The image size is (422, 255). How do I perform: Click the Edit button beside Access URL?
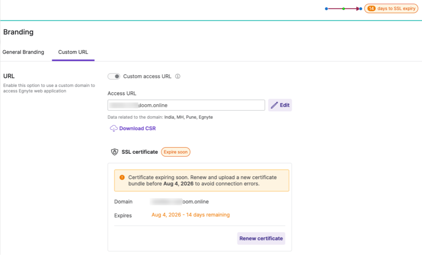280,105
